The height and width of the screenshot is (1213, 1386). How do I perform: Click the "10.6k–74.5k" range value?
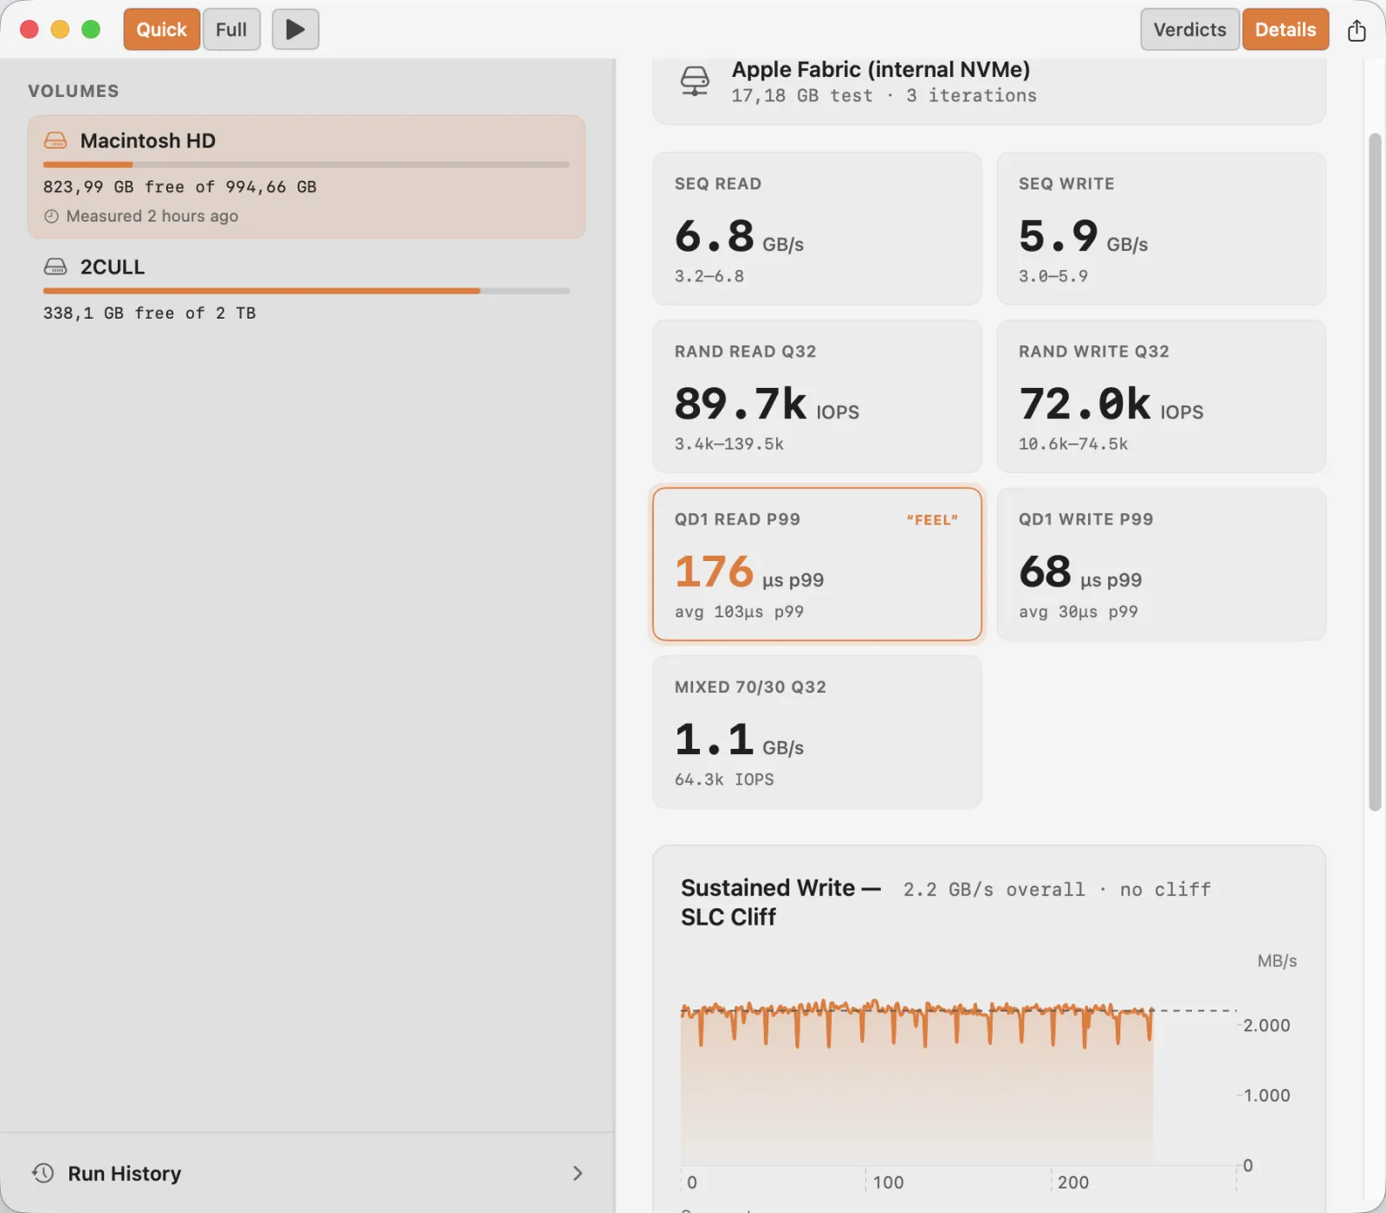pos(1073,444)
